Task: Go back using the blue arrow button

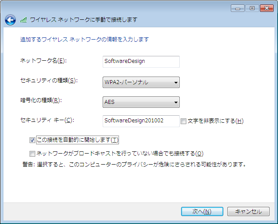Action: point(10,20)
